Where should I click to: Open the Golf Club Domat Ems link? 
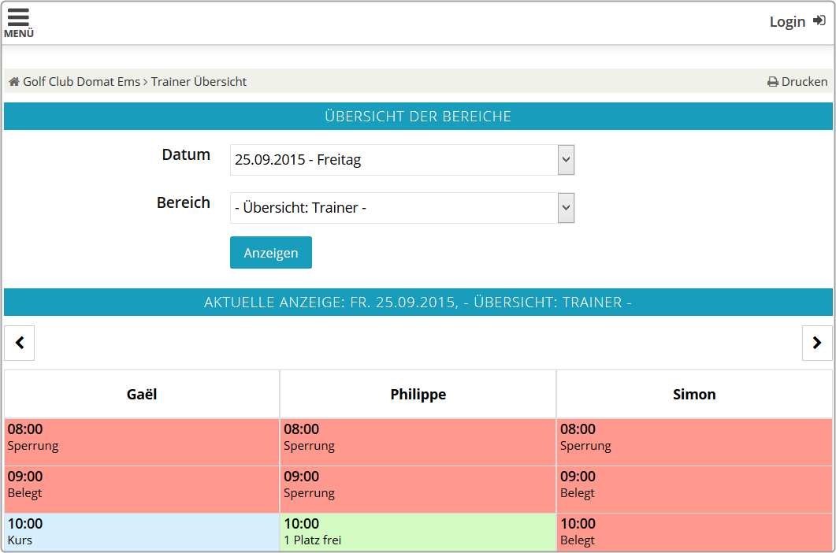(81, 82)
